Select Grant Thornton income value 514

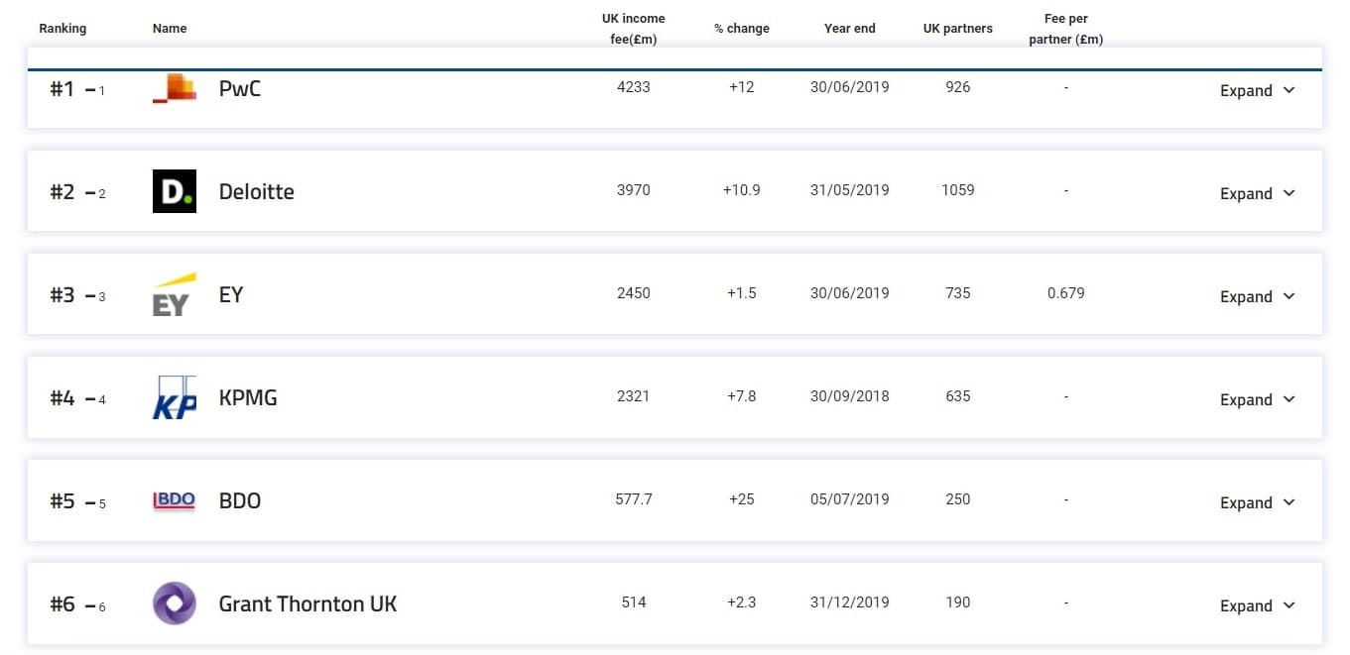tap(634, 601)
